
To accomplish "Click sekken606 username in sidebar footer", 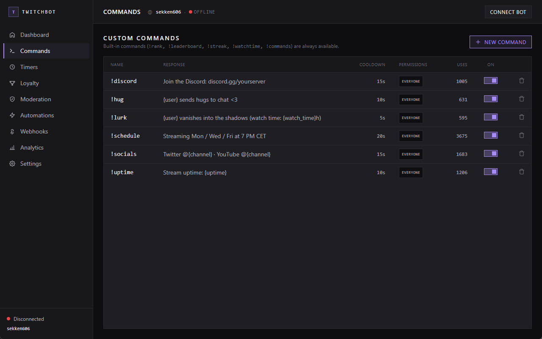I will [x=18, y=328].
